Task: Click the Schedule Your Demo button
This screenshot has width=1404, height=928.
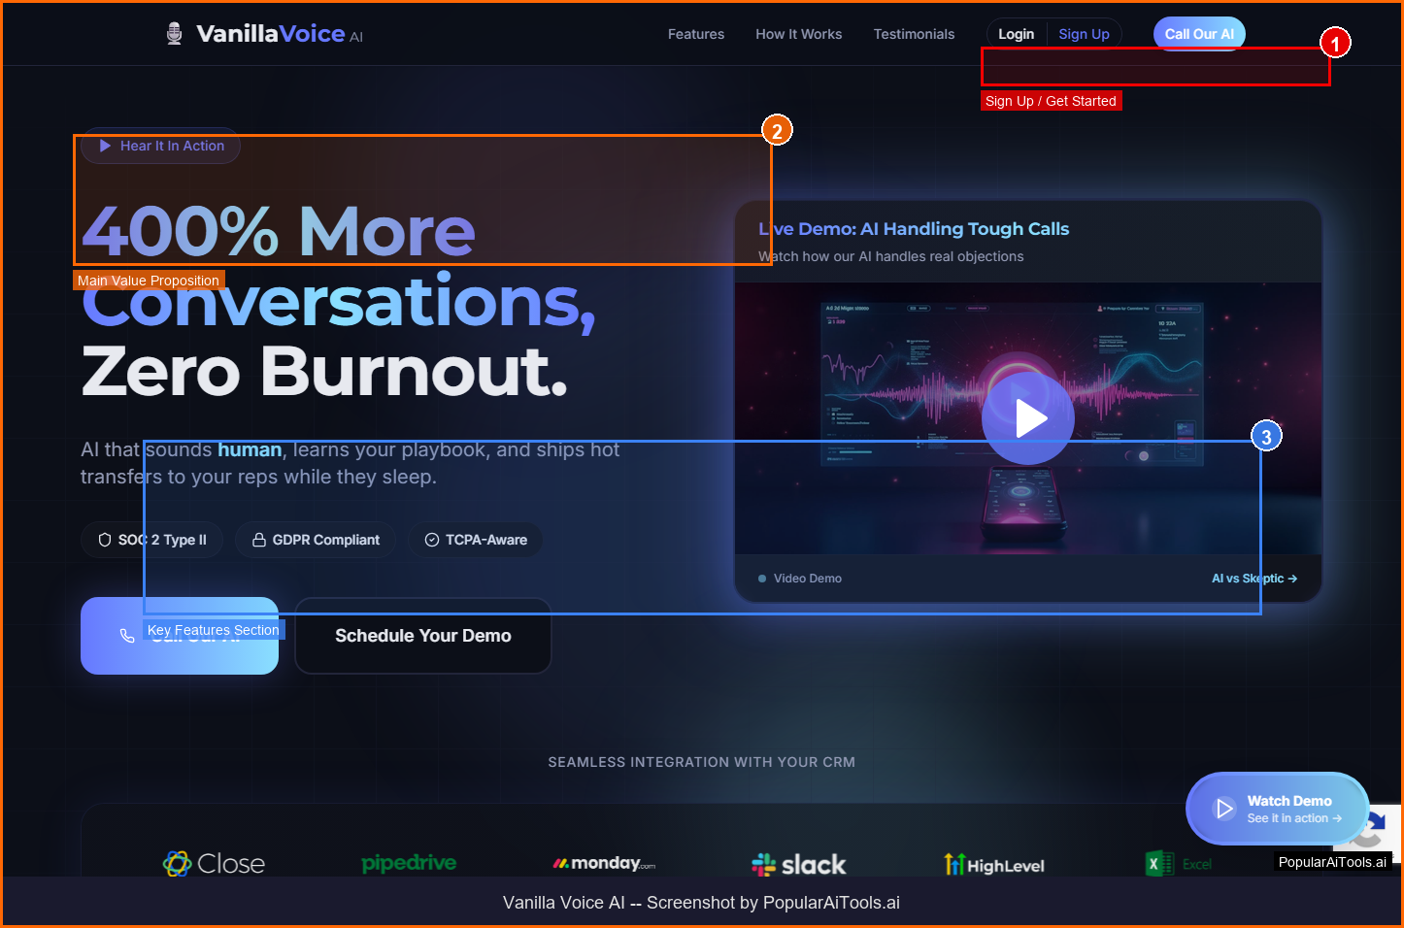Action: pos(423,636)
